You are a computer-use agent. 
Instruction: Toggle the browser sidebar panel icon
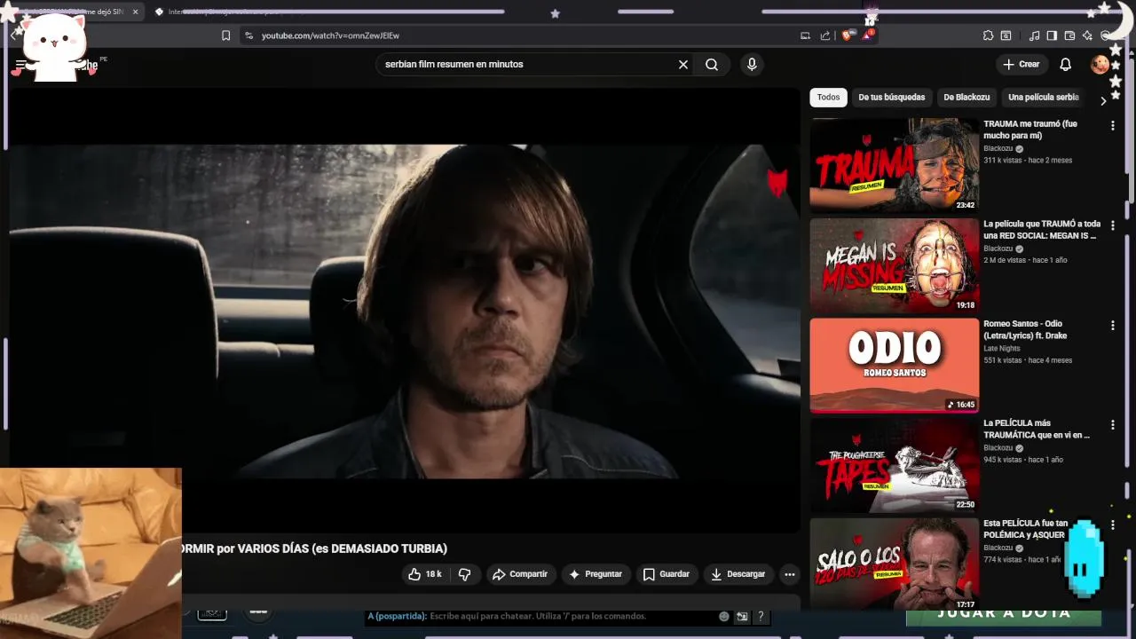click(1052, 35)
